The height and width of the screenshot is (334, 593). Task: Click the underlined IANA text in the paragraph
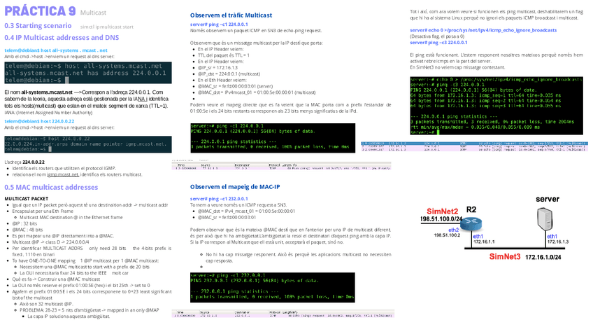click(142, 99)
